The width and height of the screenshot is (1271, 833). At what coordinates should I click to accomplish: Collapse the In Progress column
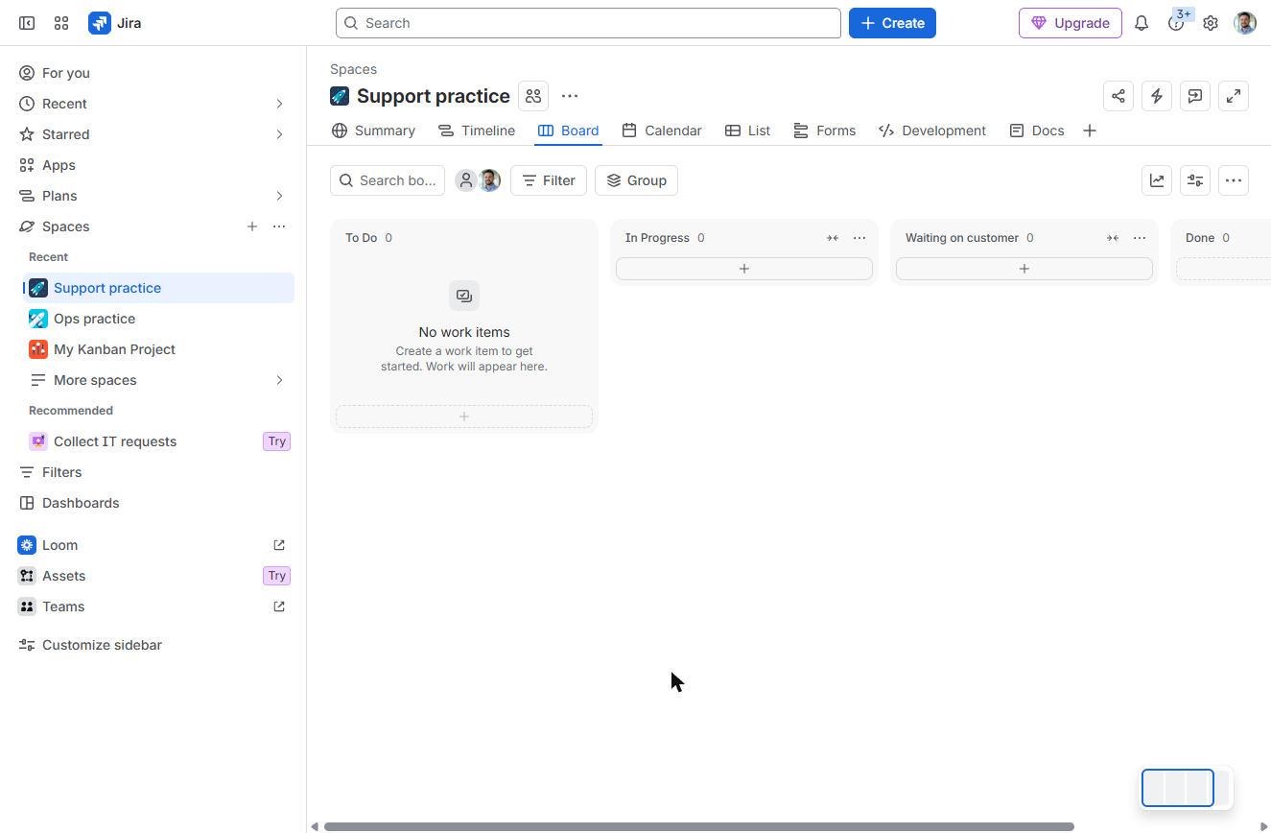833,238
